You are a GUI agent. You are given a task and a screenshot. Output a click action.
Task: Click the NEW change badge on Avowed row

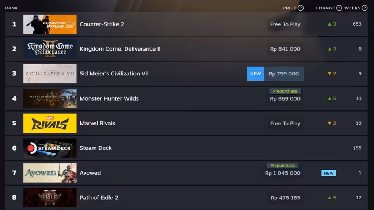(x=329, y=173)
